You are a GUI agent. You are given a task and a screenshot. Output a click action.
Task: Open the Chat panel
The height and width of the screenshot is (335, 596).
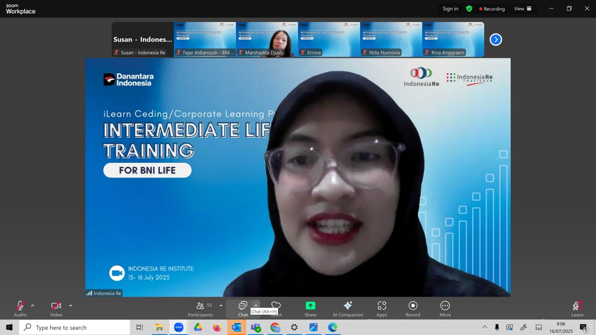coord(243,309)
